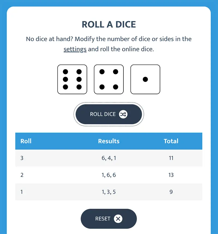Click the Roll column header

coord(26,141)
